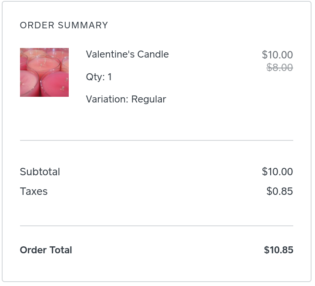Click the divider line above Order Total
Image resolution: width=315 pixels, height=286 pixels.
tap(156, 226)
